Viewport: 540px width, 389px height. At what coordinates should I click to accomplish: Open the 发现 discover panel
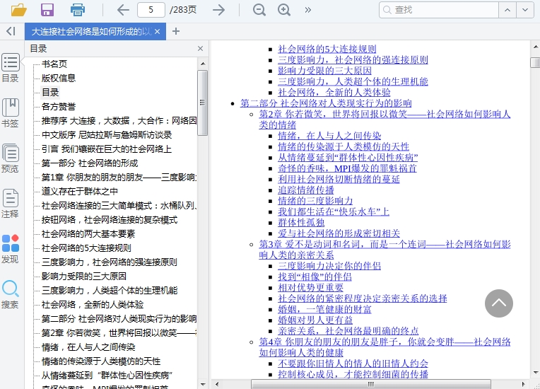tap(10, 248)
